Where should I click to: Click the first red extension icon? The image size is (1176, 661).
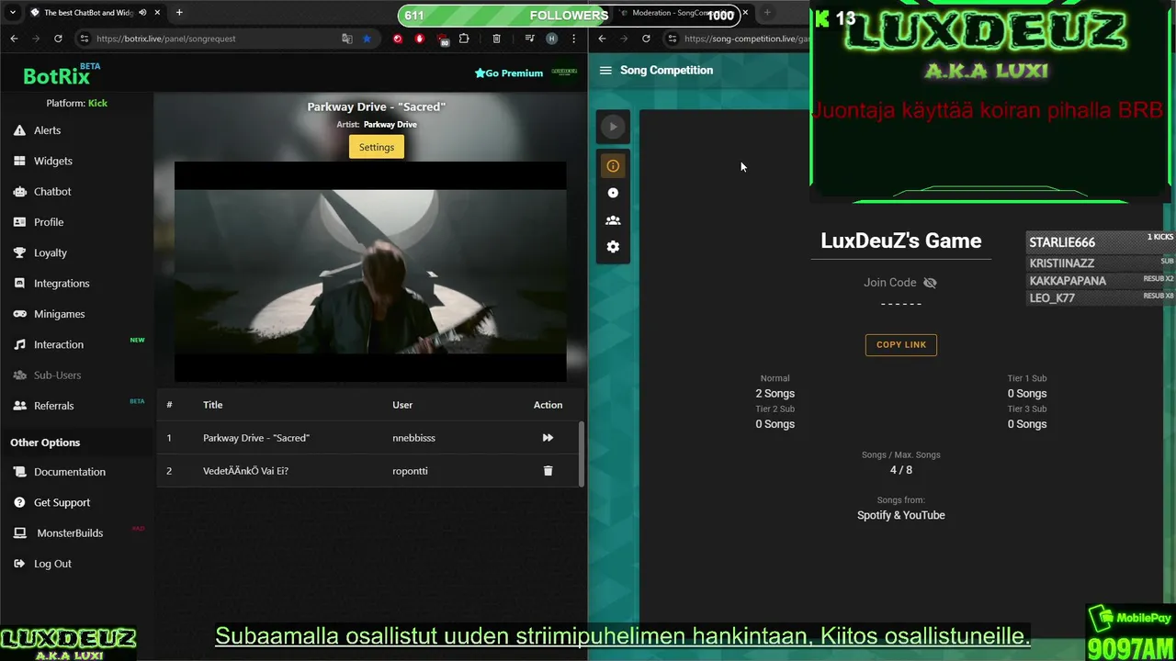(x=398, y=39)
